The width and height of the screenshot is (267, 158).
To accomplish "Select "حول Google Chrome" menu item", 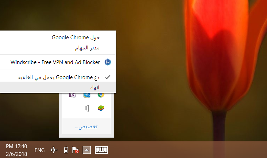I will [x=76, y=37].
